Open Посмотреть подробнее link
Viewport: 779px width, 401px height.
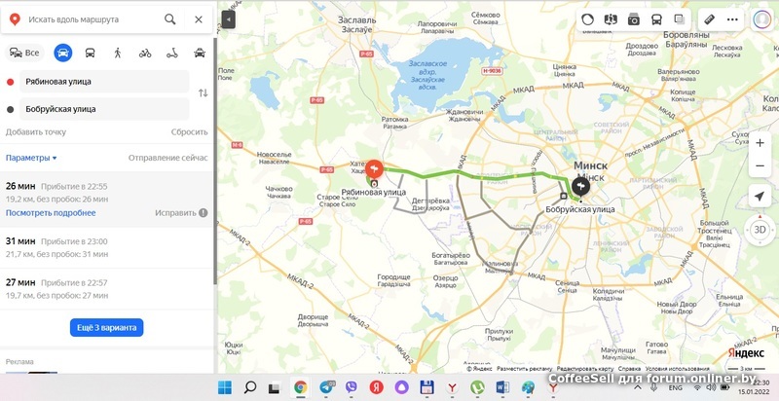click(x=51, y=212)
